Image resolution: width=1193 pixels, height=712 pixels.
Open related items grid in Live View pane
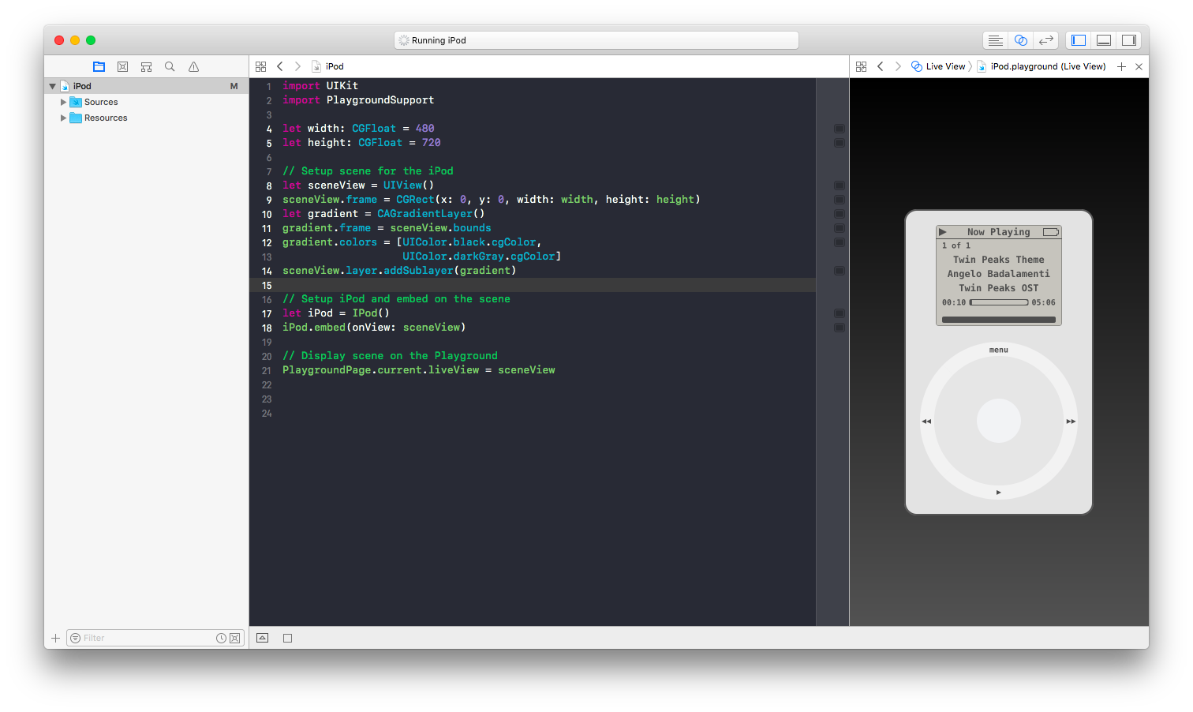pyautogui.click(x=862, y=67)
